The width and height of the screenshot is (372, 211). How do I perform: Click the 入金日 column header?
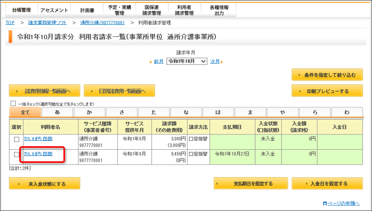340,127
